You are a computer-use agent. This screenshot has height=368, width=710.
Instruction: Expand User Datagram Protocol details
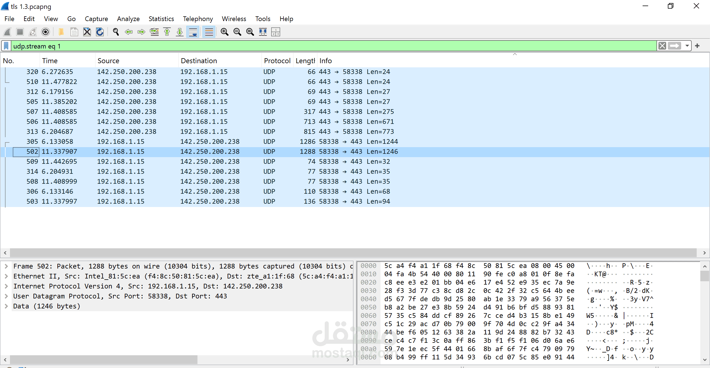click(x=6, y=296)
